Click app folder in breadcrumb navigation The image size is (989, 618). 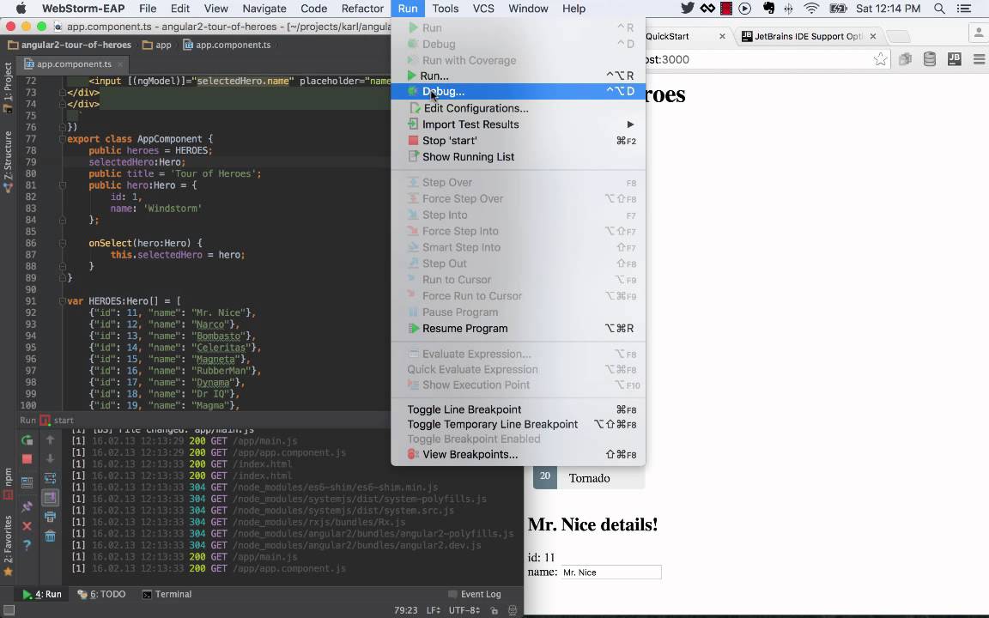click(x=157, y=45)
